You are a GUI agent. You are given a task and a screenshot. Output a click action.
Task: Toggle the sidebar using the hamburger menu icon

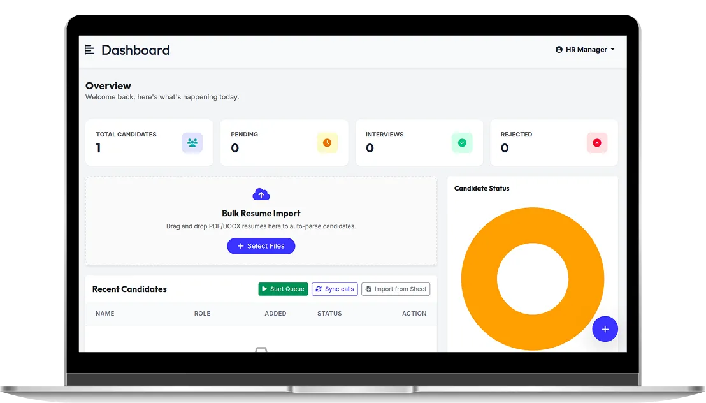click(90, 50)
